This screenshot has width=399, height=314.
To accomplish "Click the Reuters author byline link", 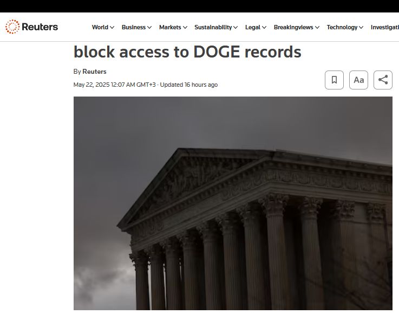I will coord(94,72).
